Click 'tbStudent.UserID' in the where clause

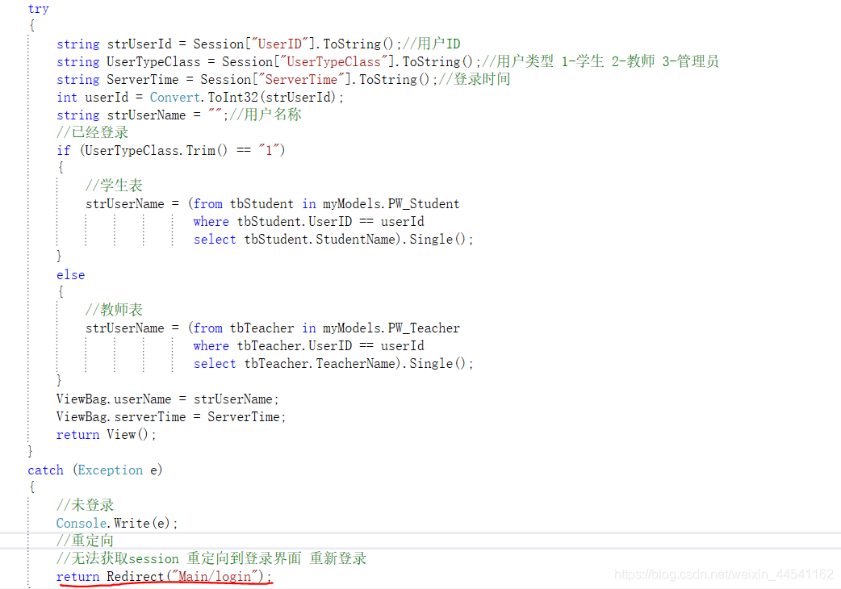295,221
